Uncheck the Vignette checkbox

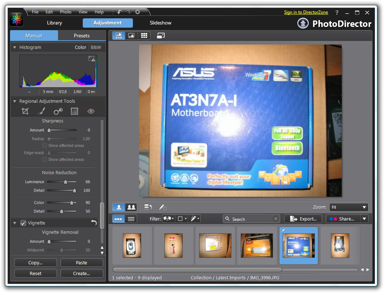pyautogui.click(x=23, y=223)
